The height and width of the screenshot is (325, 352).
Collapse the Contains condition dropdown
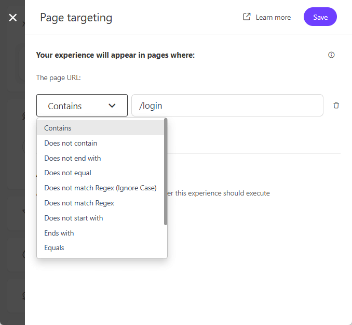click(x=82, y=105)
